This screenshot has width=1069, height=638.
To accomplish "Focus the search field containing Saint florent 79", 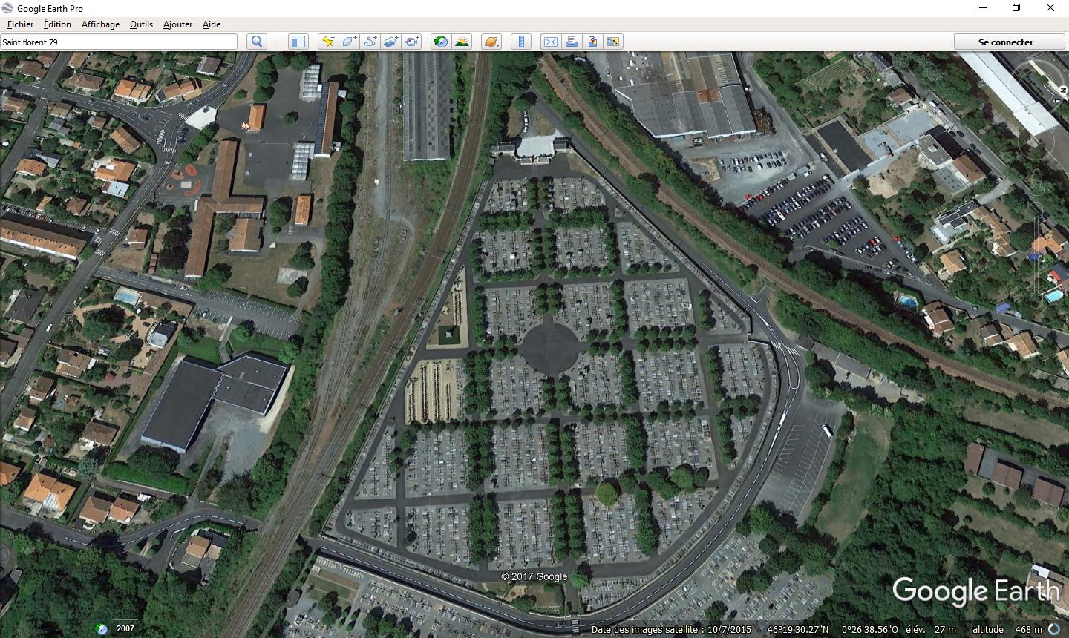I will (x=119, y=42).
